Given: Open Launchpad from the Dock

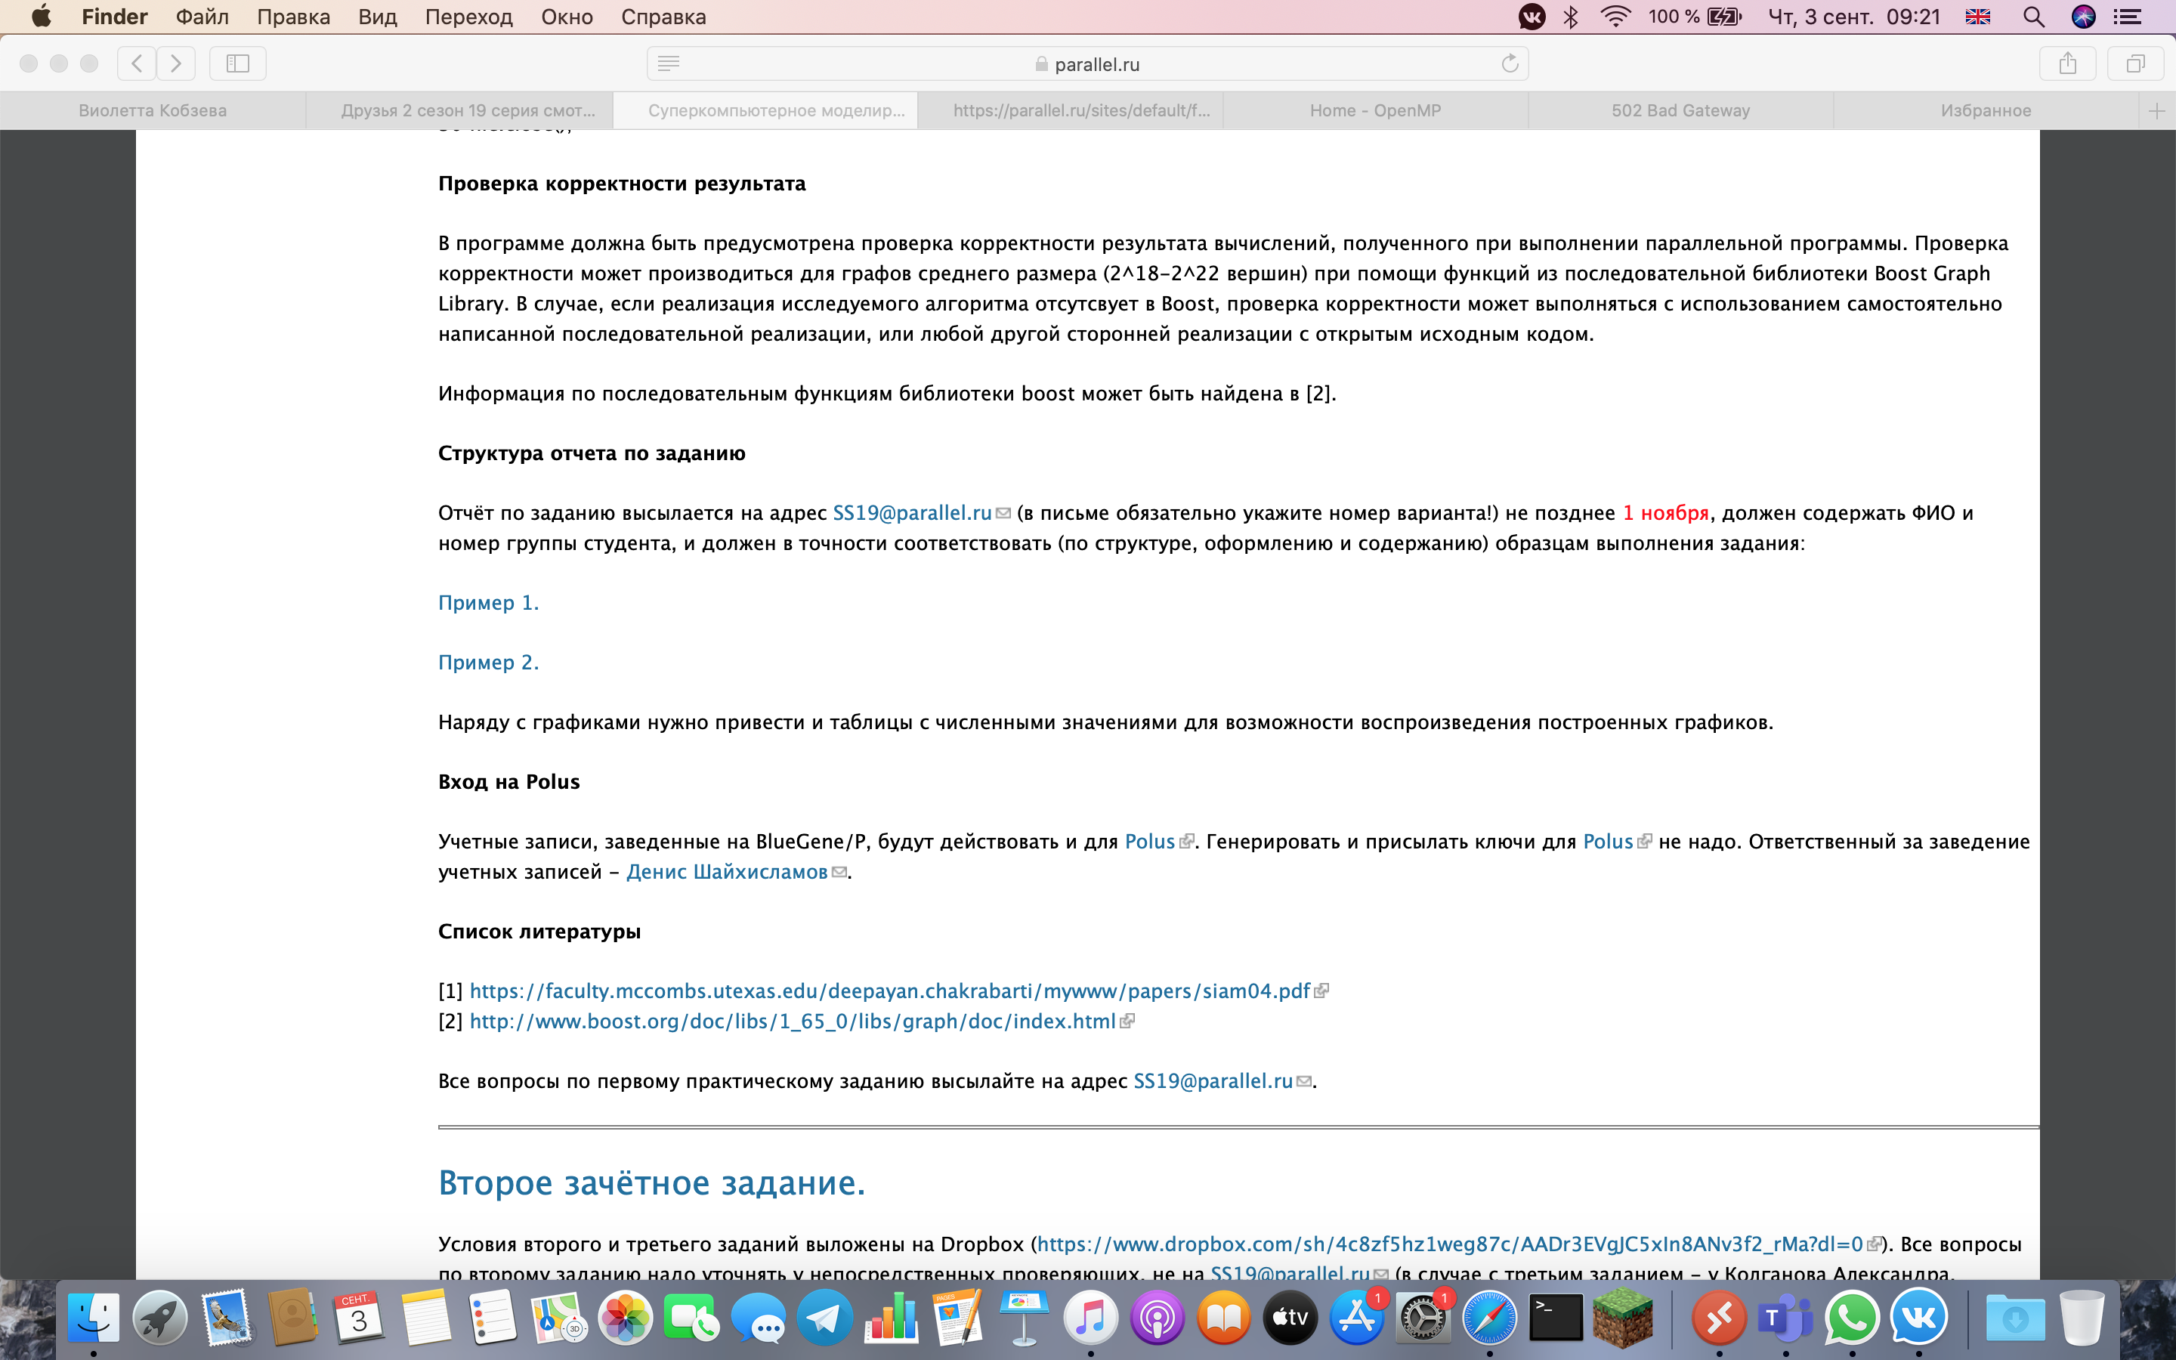Looking at the screenshot, I should [160, 1318].
